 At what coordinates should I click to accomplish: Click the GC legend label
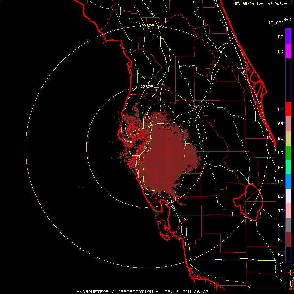coord(280,225)
